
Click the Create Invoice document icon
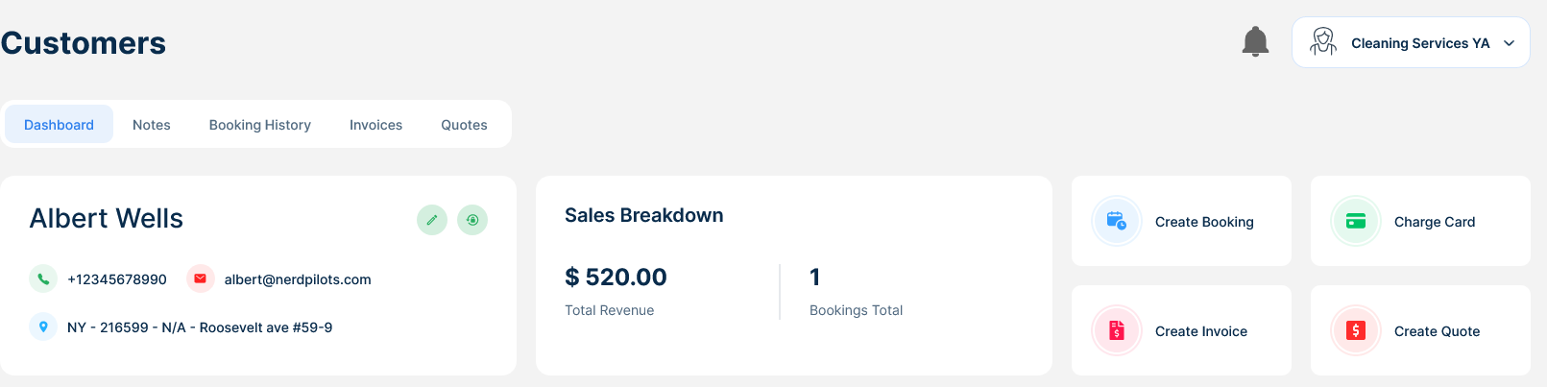tap(1117, 330)
